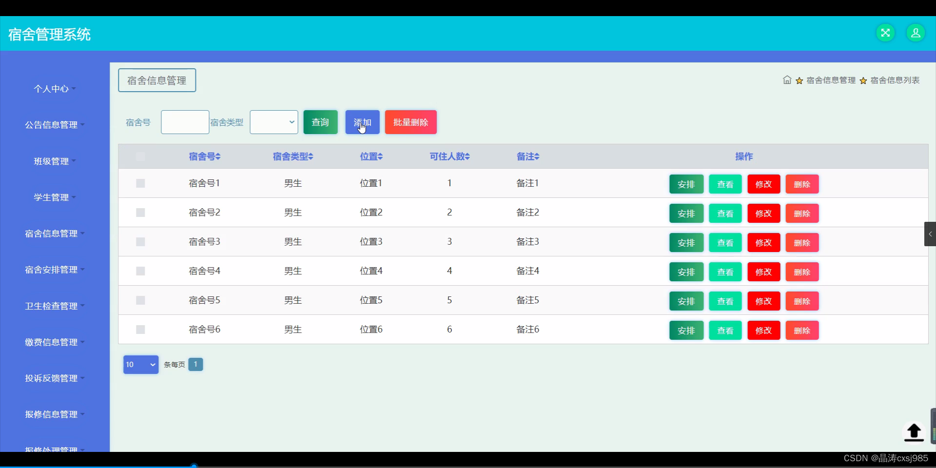Expand 班级管理 sidebar menu
The height and width of the screenshot is (468, 936).
pyautogui.click(x=55, y=161)
